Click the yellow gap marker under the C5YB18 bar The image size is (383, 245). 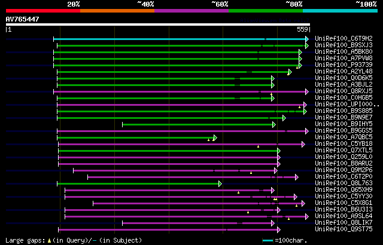pyautogui.click(x=258, y=146)
